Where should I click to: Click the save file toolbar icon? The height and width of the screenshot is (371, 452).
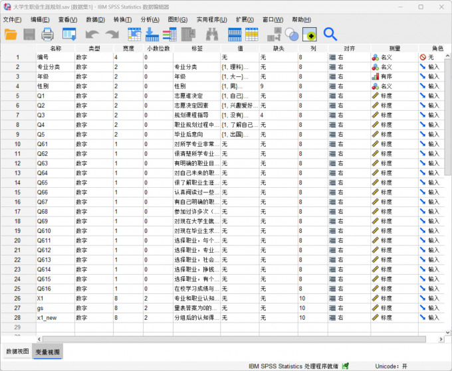[29, 34]
